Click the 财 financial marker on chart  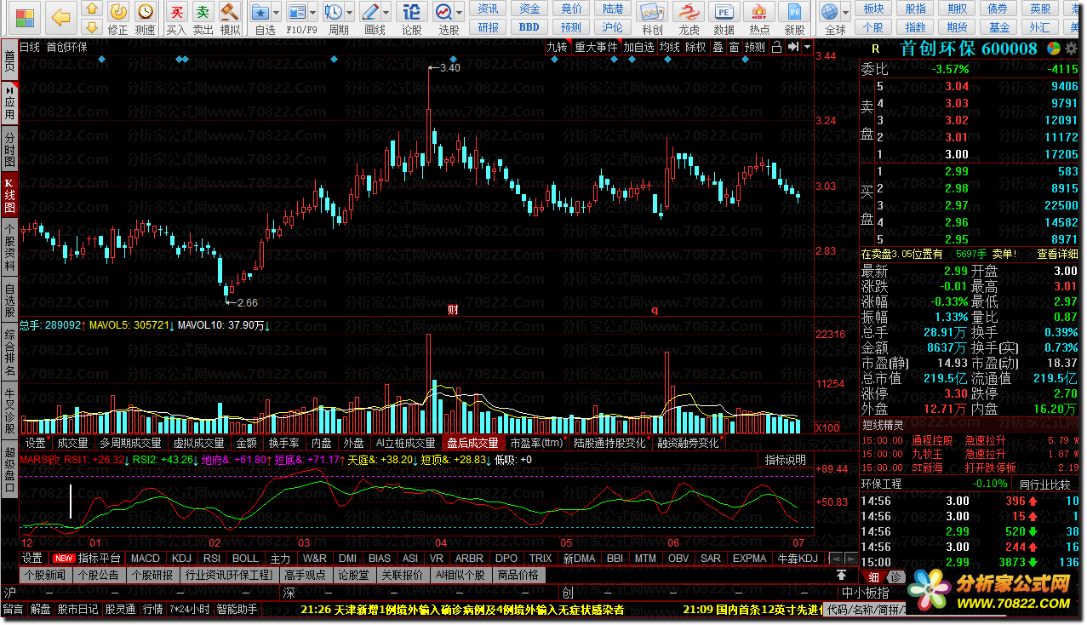coord(452,310)
